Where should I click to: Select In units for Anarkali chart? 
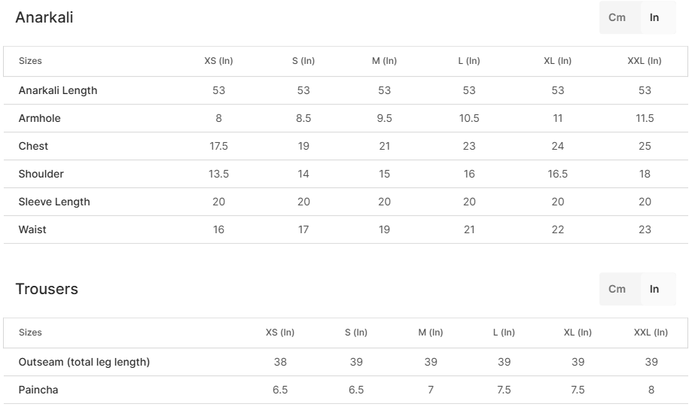pyautogui.click(x=654, y=17)
